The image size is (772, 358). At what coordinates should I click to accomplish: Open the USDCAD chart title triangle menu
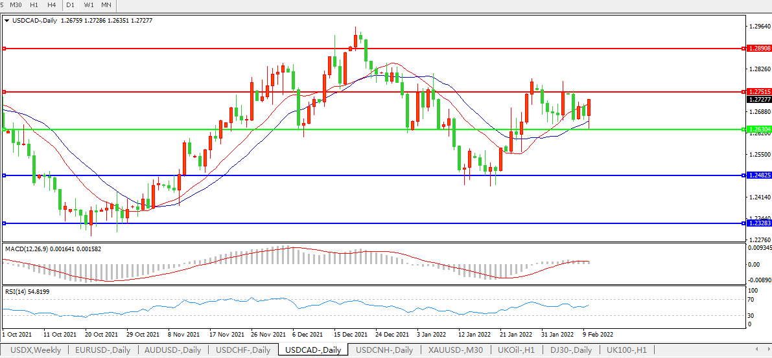6,21
